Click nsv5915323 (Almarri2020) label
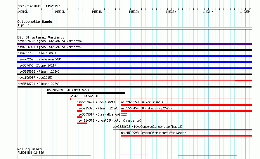 98,108
